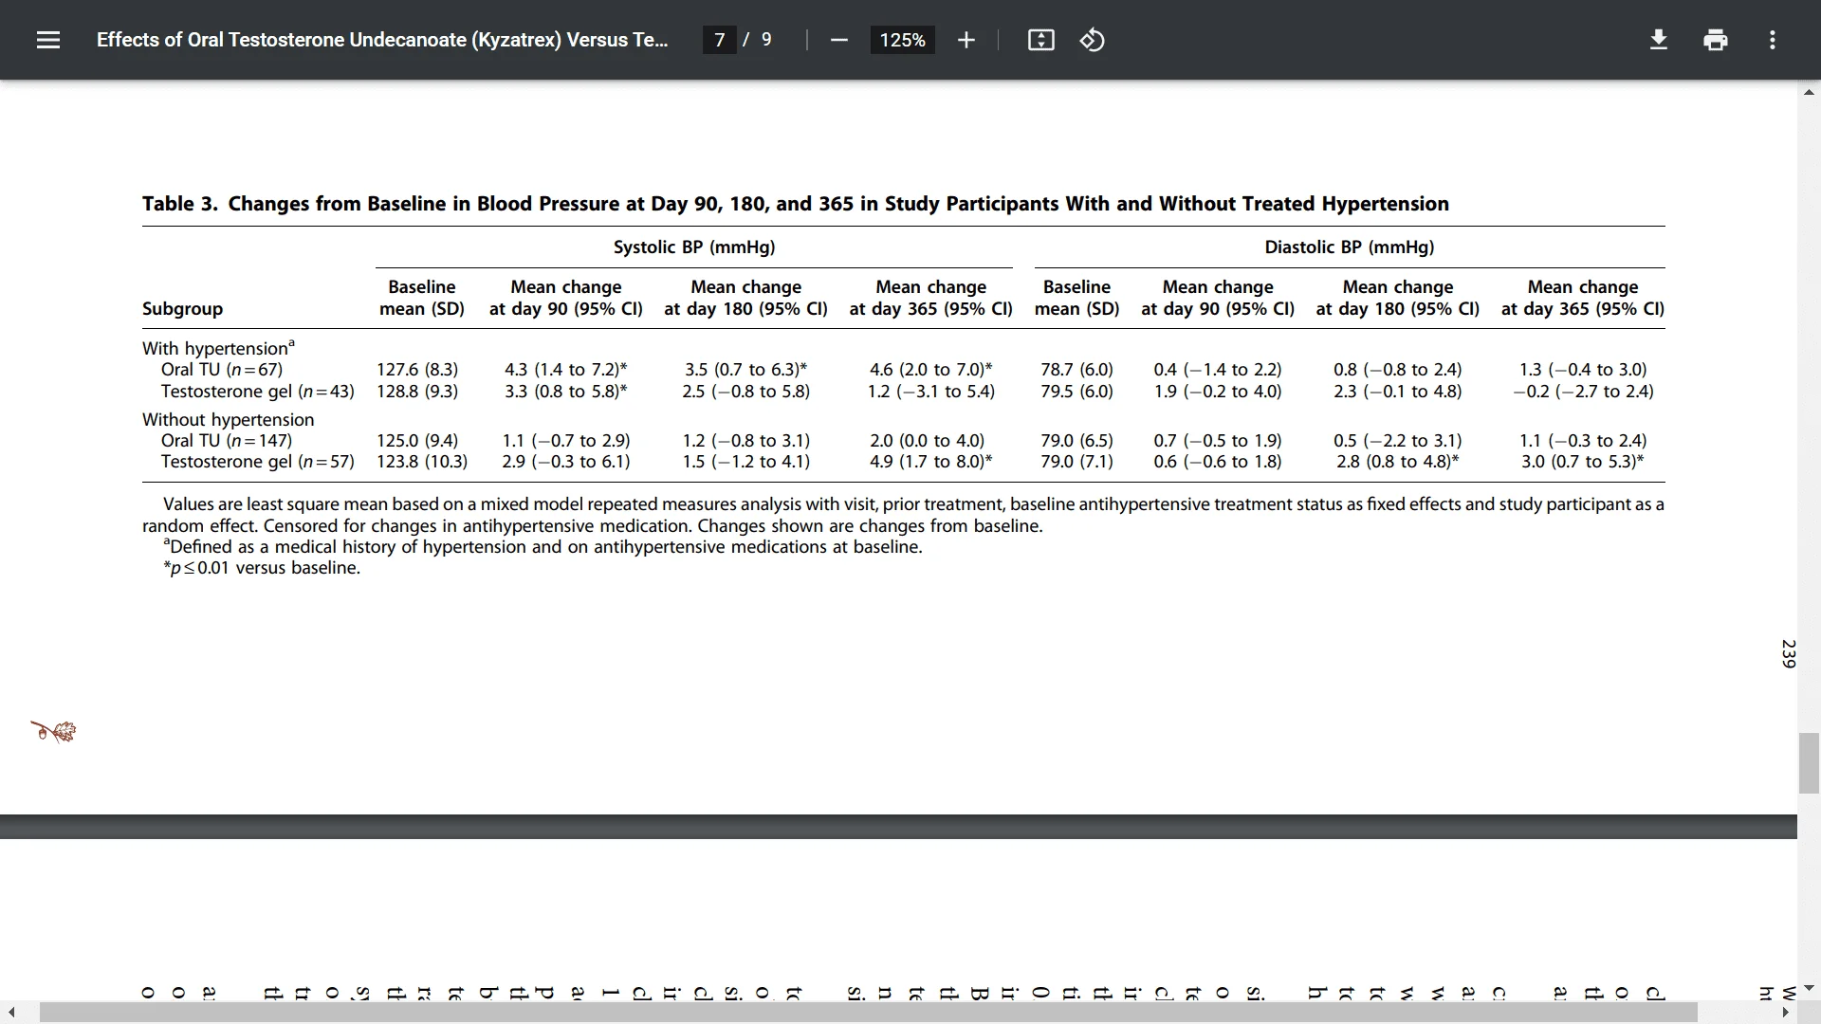
Task: Click the cell '2.8 (0.8 to 4.8)*'
Action: [1398, 462]
